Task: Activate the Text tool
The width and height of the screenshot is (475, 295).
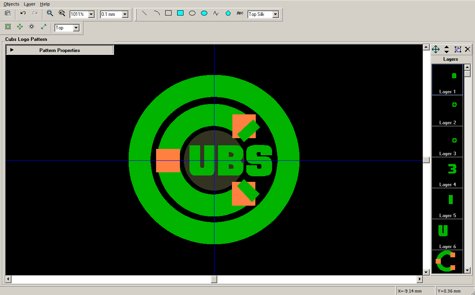Action: point(239,13)
